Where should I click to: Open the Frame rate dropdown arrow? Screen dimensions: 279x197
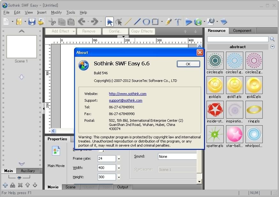(119, 158)
